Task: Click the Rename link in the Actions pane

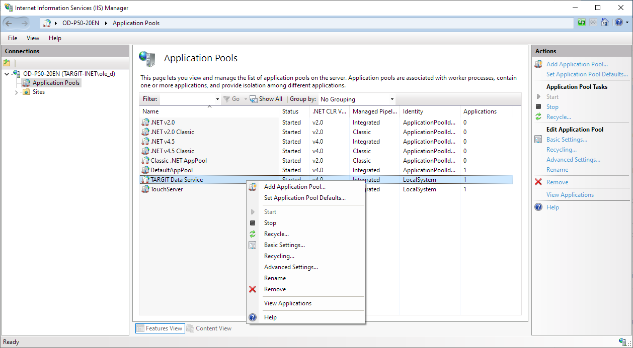Action: pos(558,170)
